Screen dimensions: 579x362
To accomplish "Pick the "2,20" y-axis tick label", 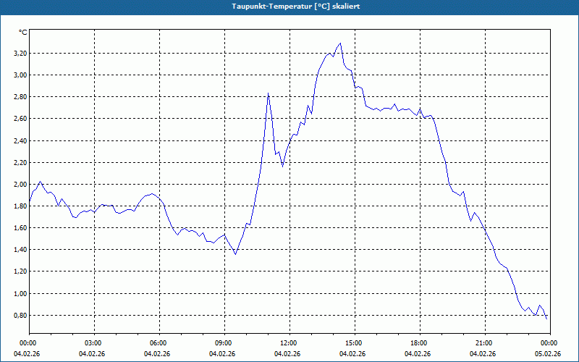I will (21, 162).
